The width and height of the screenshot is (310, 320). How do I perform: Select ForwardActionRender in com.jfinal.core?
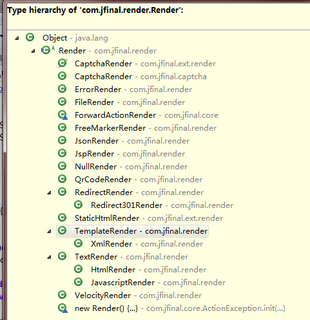pos(146,115)
